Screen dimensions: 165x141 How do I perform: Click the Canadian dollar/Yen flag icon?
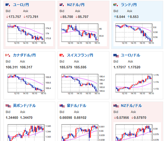pos(8,55)
